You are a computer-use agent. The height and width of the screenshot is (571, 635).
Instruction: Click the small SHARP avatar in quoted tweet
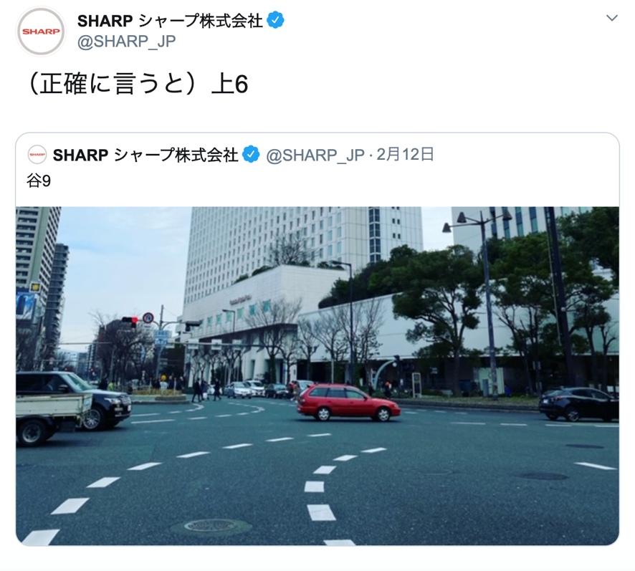point(37,155)
